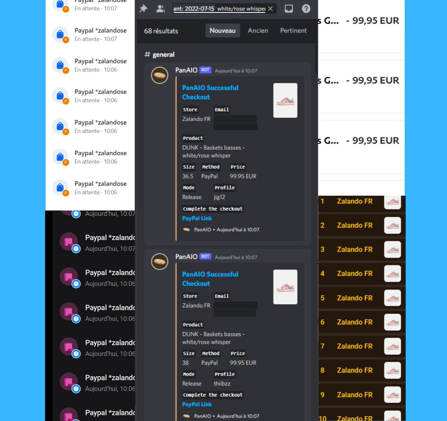This screenshot has width=447, height=421.
Task: Click size value 38 in second embed
Action: [x=186, y=363]
